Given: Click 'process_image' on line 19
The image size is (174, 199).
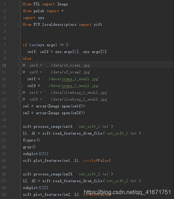Looking at the screenshot, I should [x=48, y=127].
